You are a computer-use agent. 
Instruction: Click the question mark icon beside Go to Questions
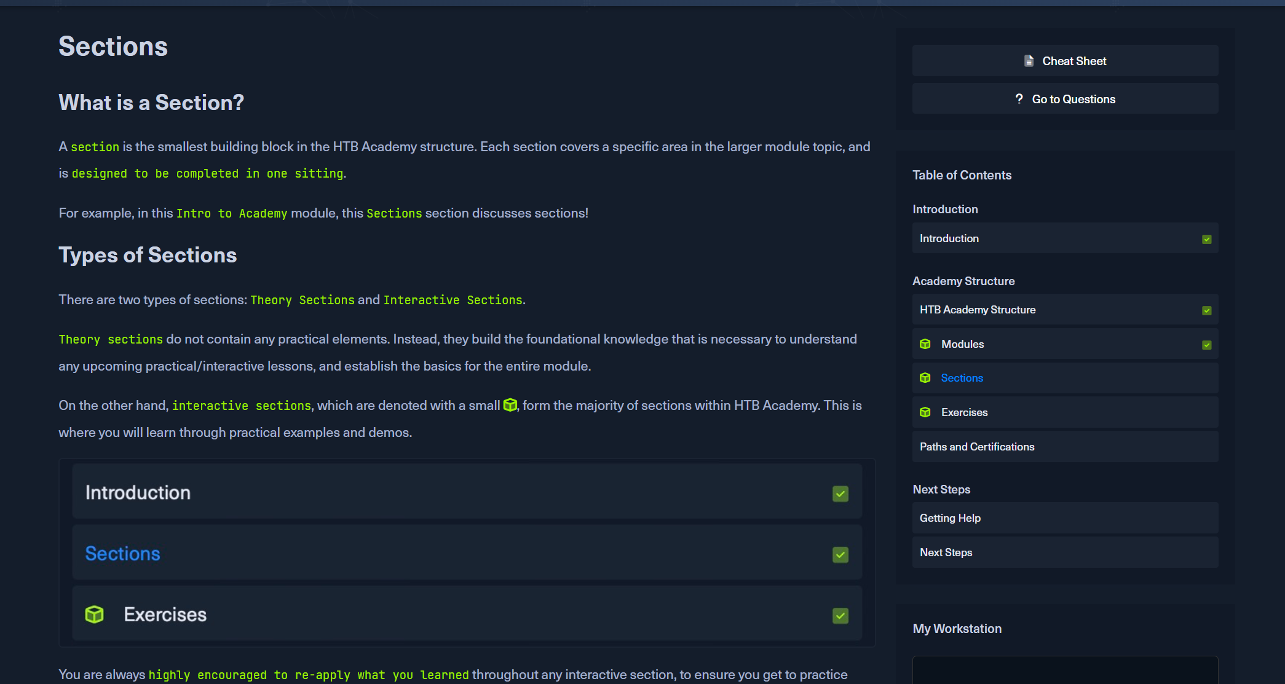point(1019,99)
